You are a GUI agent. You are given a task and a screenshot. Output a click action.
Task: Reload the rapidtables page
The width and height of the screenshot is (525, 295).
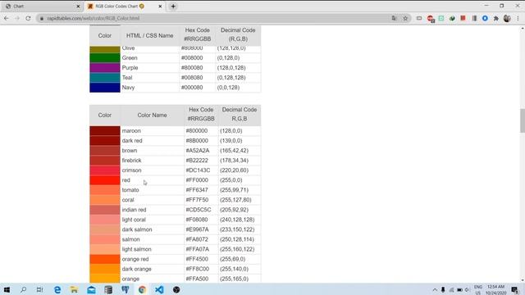pos(28,18)
